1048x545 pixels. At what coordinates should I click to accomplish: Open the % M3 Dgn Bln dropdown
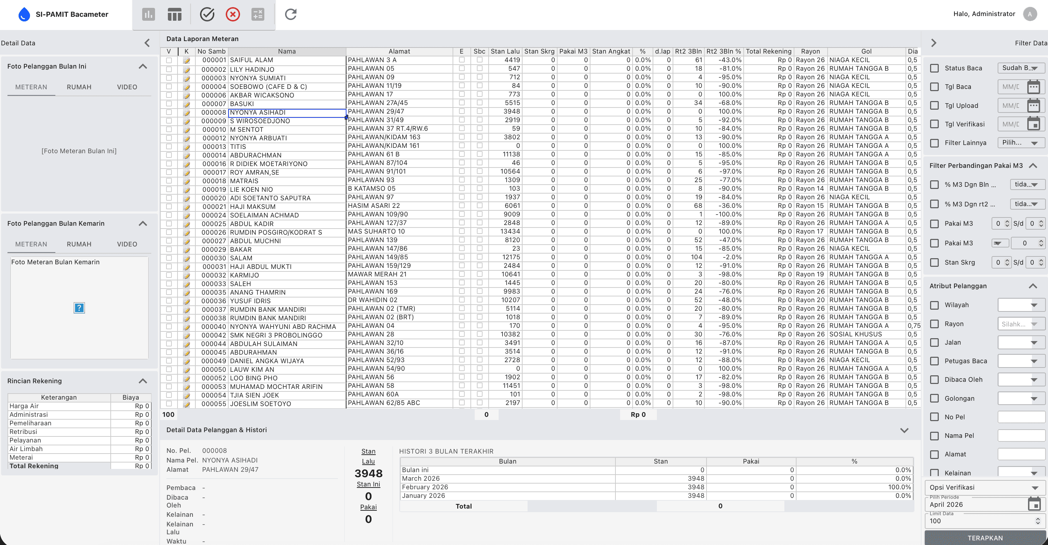[x=1027, y=185]
